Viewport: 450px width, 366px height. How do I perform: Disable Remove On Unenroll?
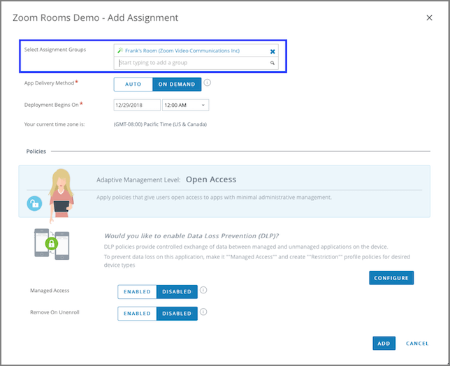[177, 314]
